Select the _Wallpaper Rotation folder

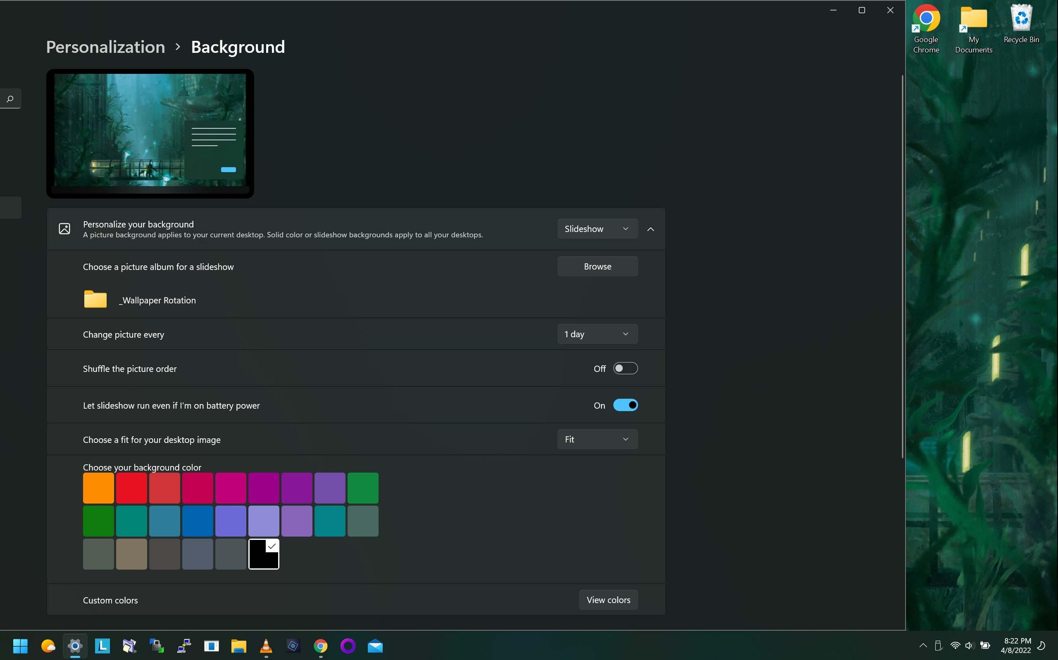140,300
